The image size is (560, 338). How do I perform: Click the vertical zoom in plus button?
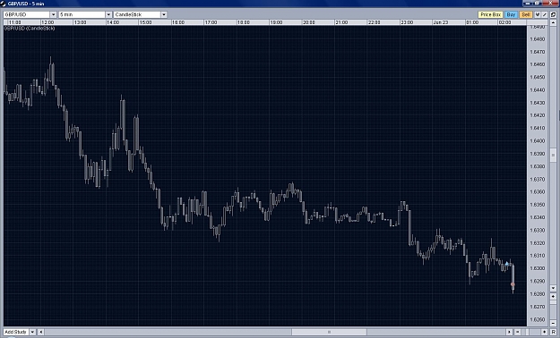click(553, 296)
